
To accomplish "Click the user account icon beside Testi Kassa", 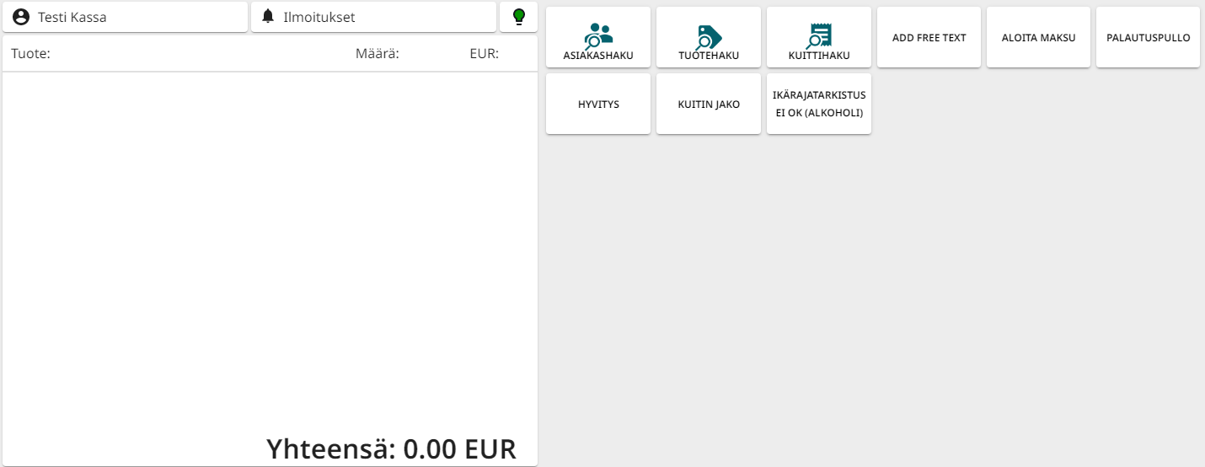I will pyautogui.click(x=21, y=17).
